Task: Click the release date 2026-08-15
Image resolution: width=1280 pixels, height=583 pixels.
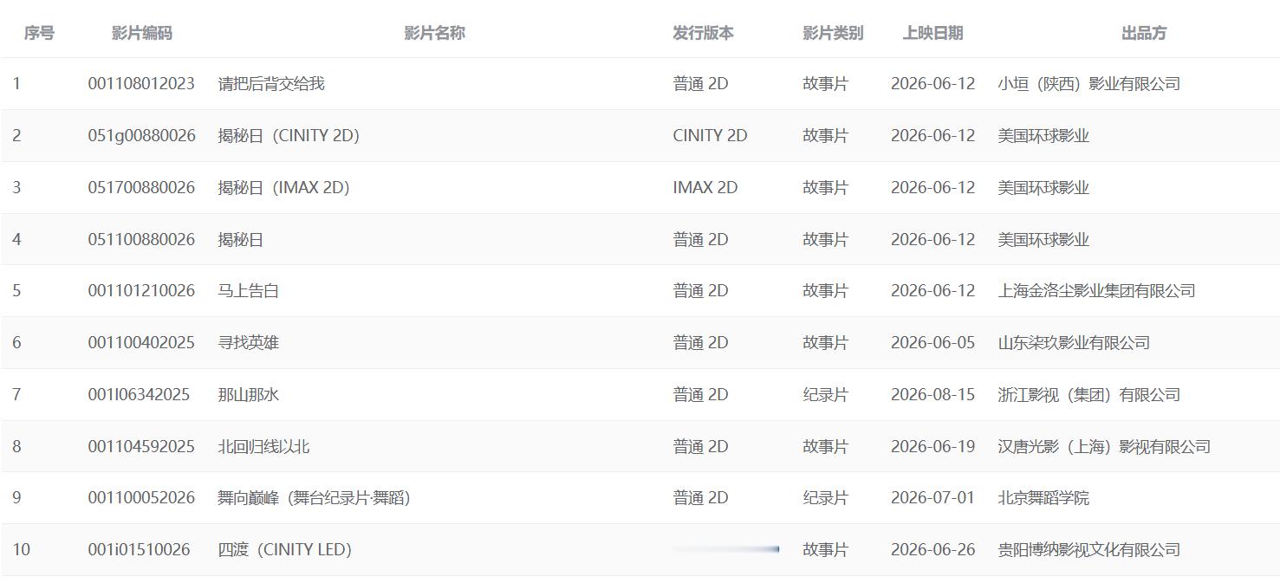Action: coord(932,395)
